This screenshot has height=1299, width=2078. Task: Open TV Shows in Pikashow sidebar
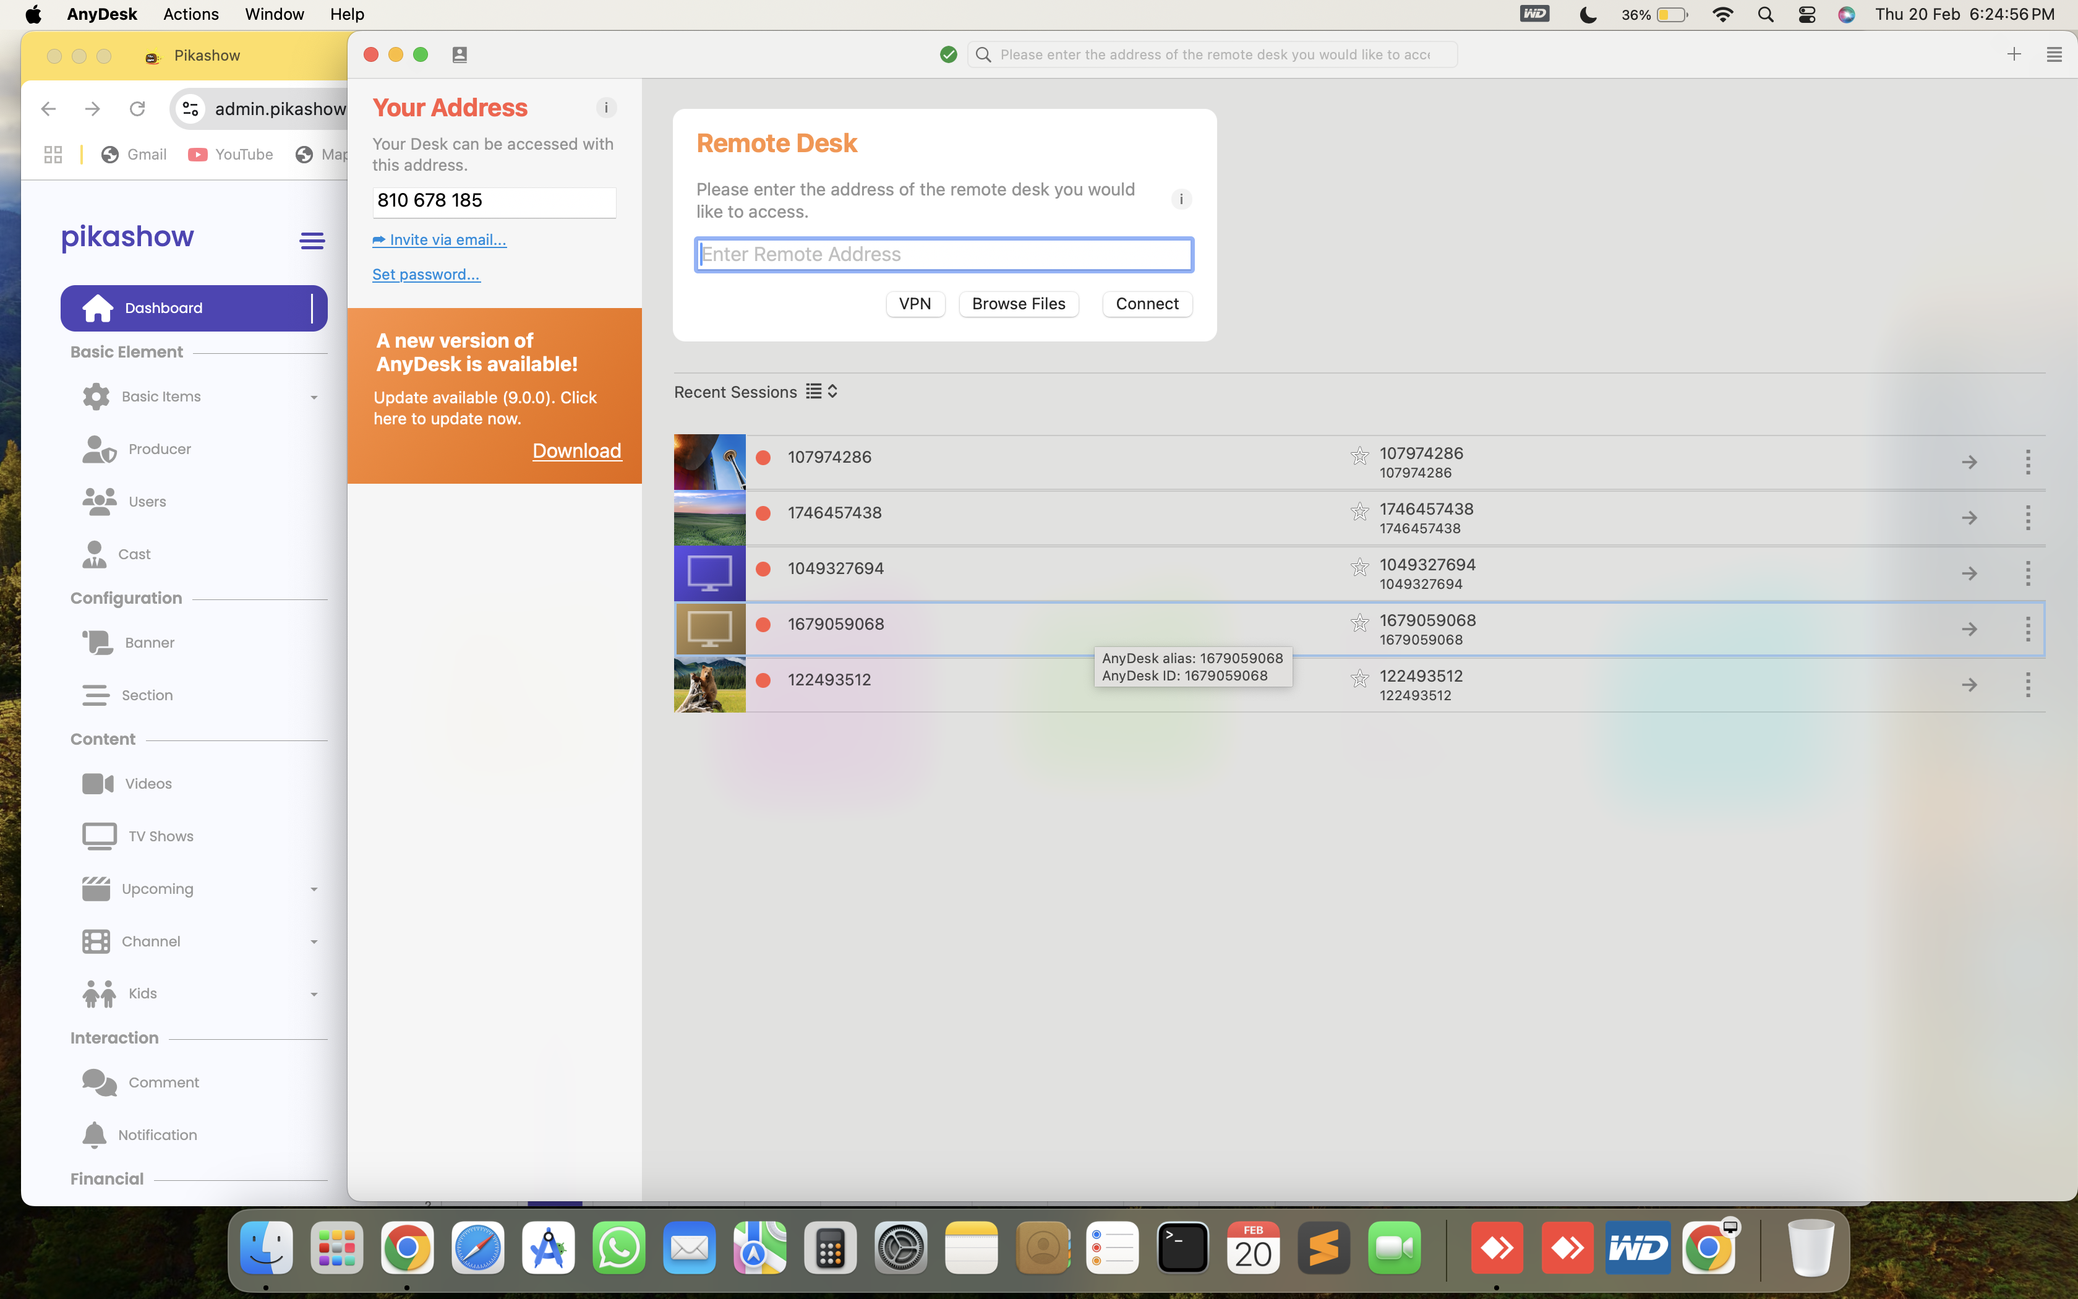(x=139, y=836)
